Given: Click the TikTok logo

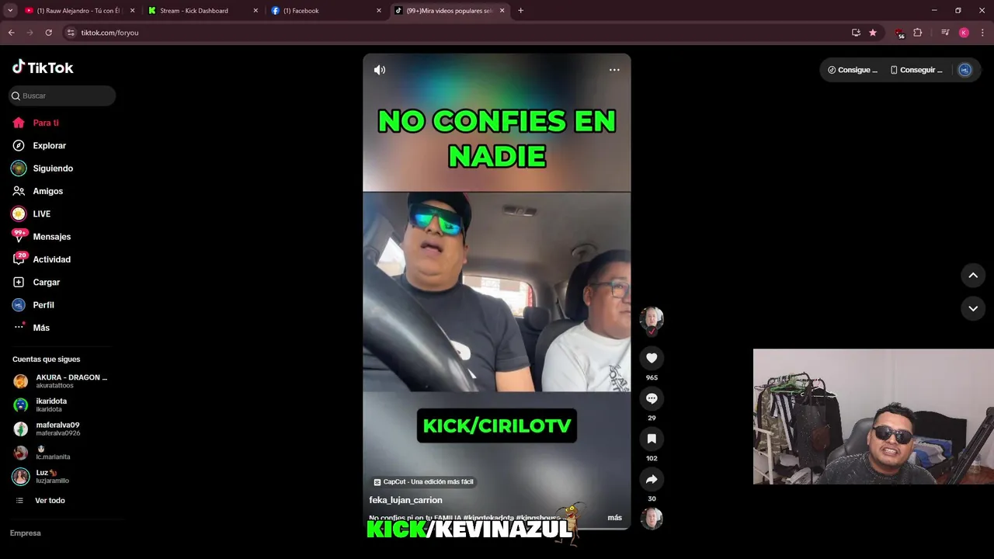Looking at the screenshot, I should coord(43,68).
